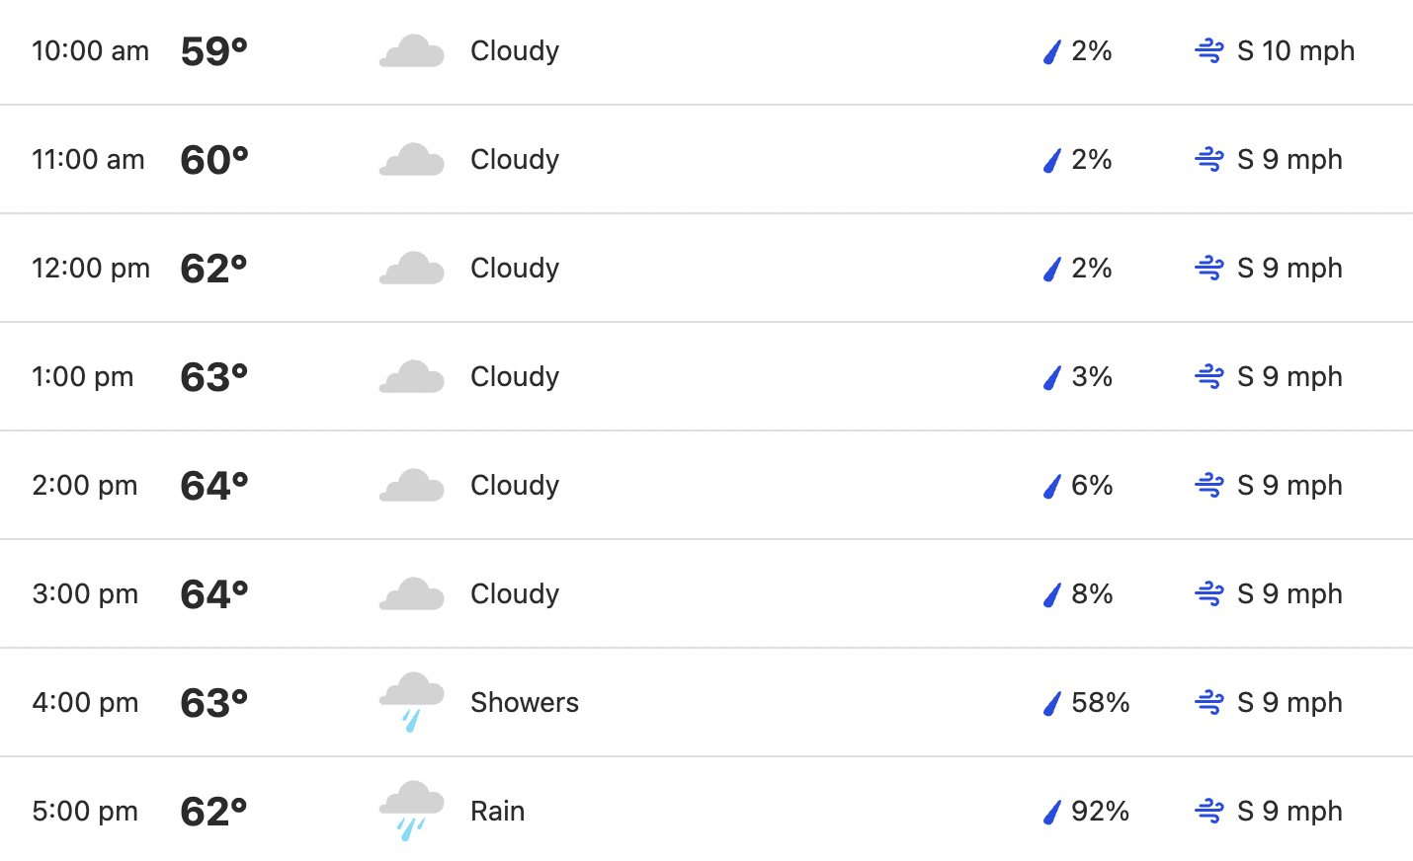Click the 3% precipitation chance value

tap(1092, 376)
